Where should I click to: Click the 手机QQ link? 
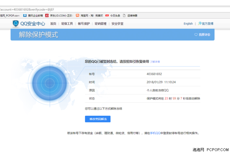click(x=155, y=133)
